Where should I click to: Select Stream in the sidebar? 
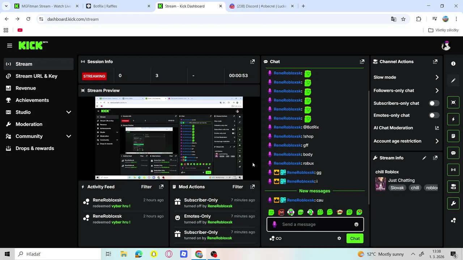click(x=38, y=64)
